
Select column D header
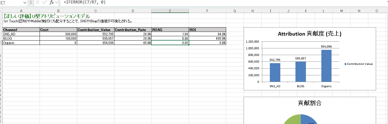coord(133,11)
